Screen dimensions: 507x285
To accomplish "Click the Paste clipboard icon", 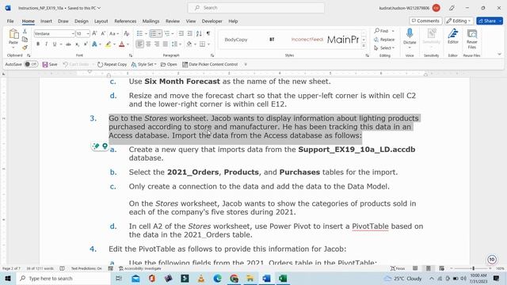I will [13, 34].
